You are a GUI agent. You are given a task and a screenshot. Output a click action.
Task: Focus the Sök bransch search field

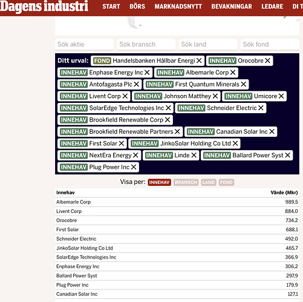pyautogui.click(x=146, y=44)
